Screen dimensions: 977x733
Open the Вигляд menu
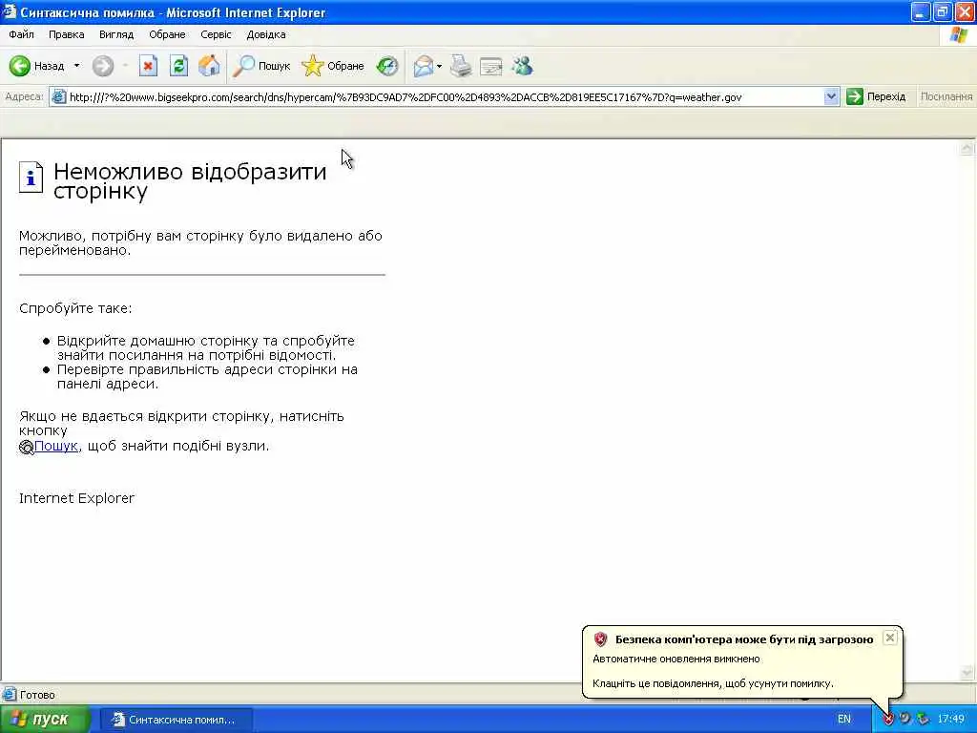tap(116, 34)
